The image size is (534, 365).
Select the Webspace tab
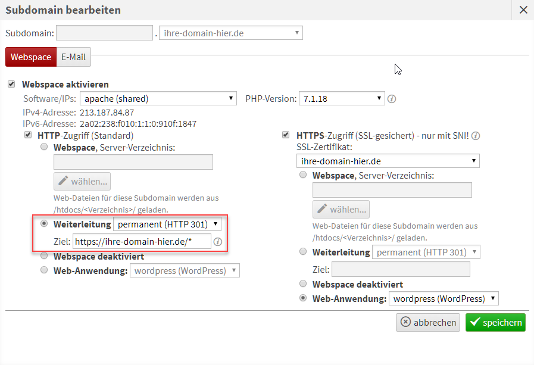point(31,57)
